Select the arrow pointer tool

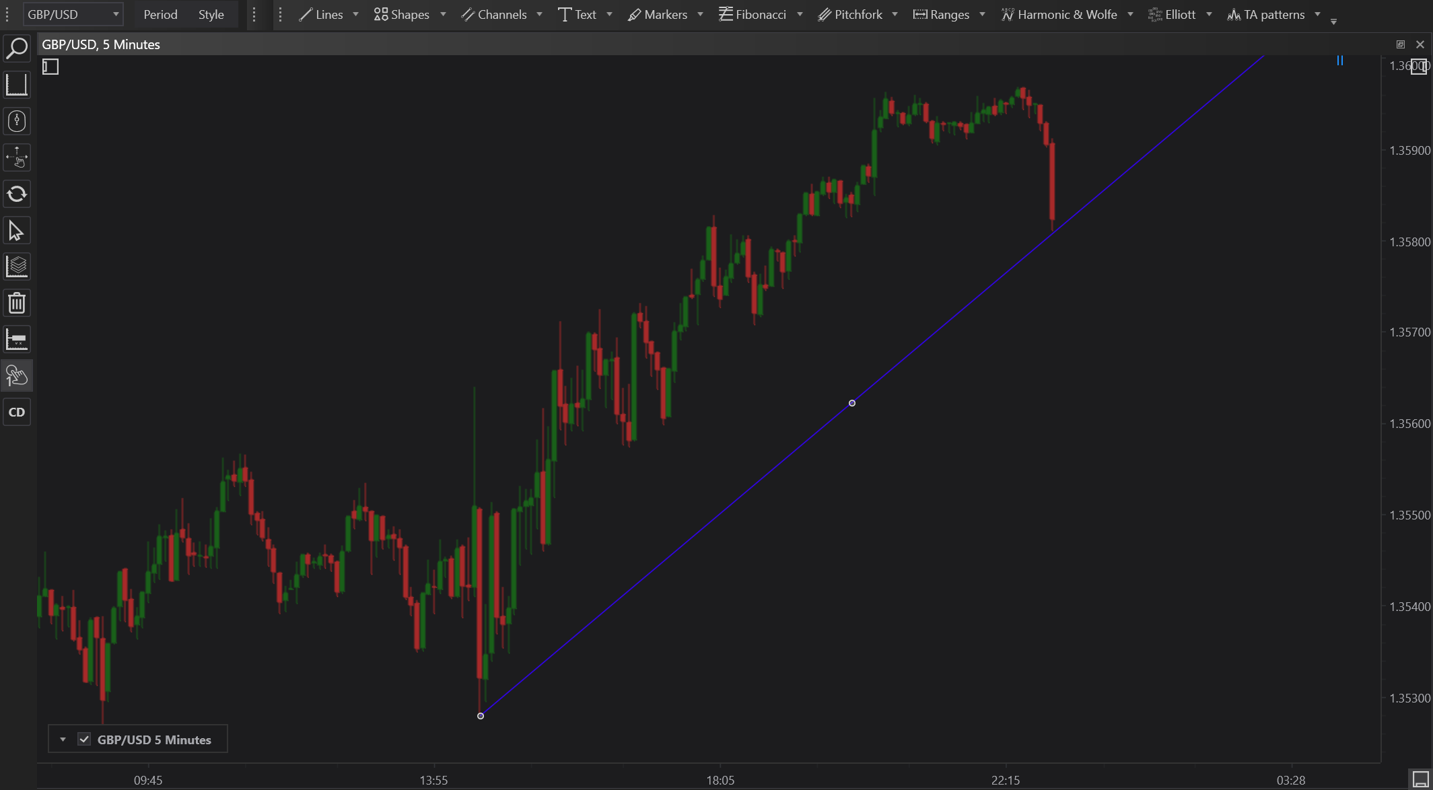tap(17, 231)
